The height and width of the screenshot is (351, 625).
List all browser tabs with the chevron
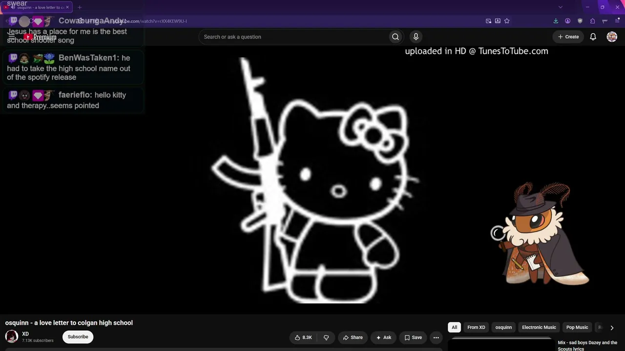[561, 7]
